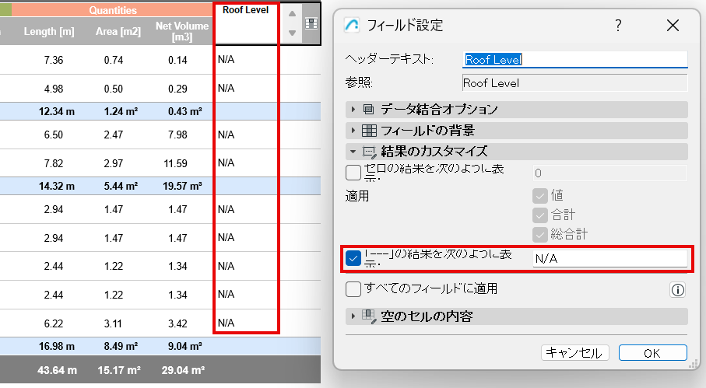Toggle the 総合計 checkbox
Image resolution: width=706 pixels, height=388 pixels.
[540, 235]
